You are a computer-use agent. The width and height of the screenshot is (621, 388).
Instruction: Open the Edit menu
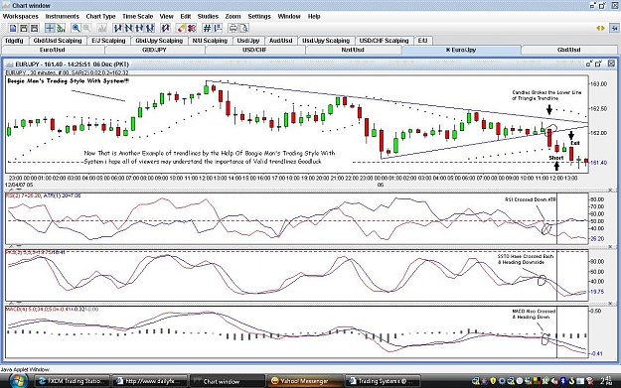click(x=186, y=16)
